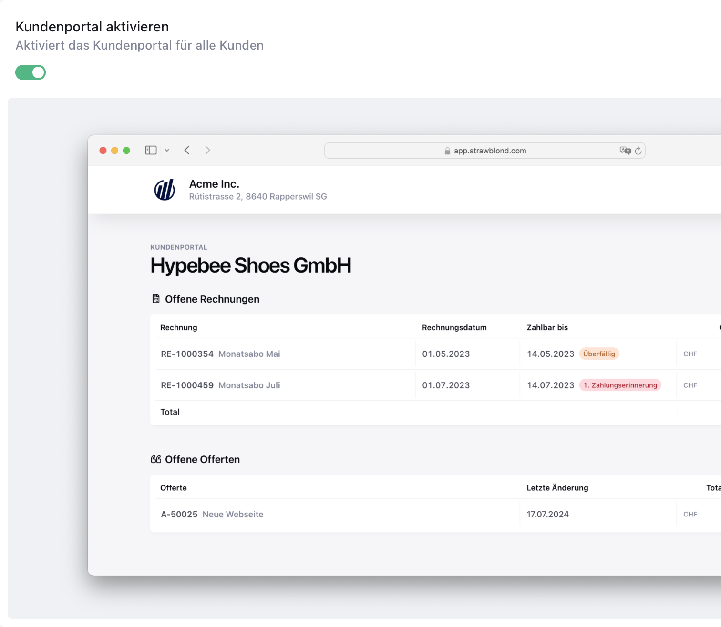Click the Offene Offerten section title
Viewport: 721px width, 627px height.
click(x=202, y=460)
